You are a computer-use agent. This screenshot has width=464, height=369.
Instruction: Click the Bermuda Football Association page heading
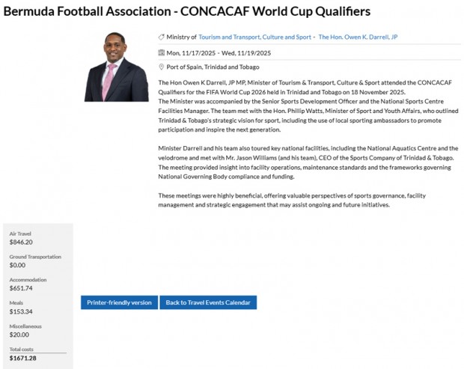point(187,12)
